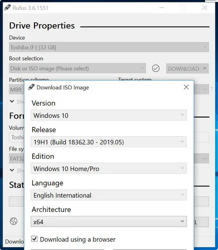Open the Release dropdown showing 19H1
The height and width of the screenshot is (250, 218).
point(108,141)
